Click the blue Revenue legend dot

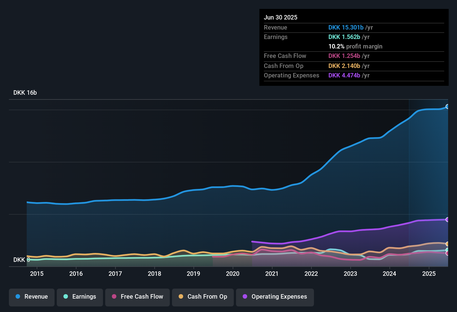(18, 297)
